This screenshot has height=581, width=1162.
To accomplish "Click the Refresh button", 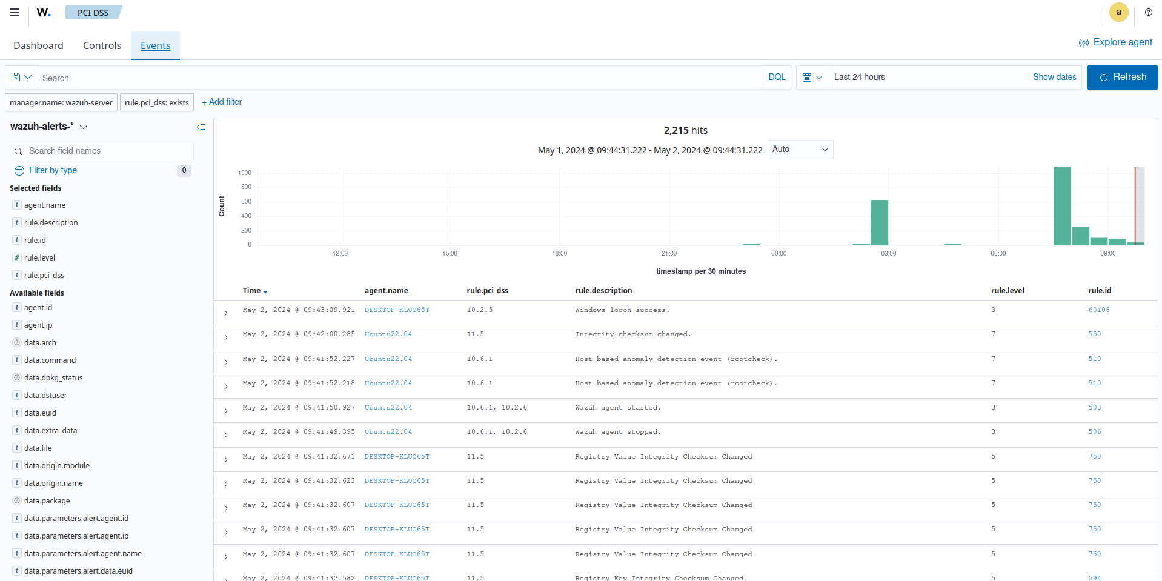I will [x=1122, y=78].
